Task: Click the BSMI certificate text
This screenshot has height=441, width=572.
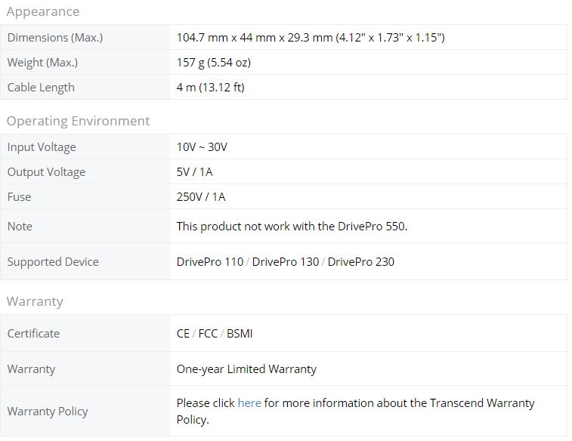Action: [240, 334]
